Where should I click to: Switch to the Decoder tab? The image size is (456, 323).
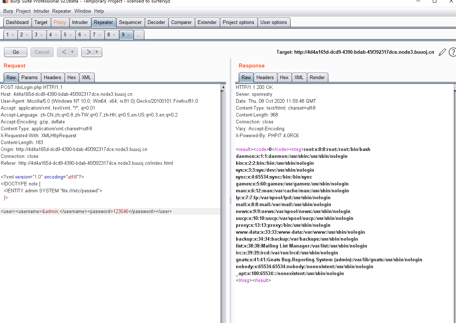click(x=156, y=22)
